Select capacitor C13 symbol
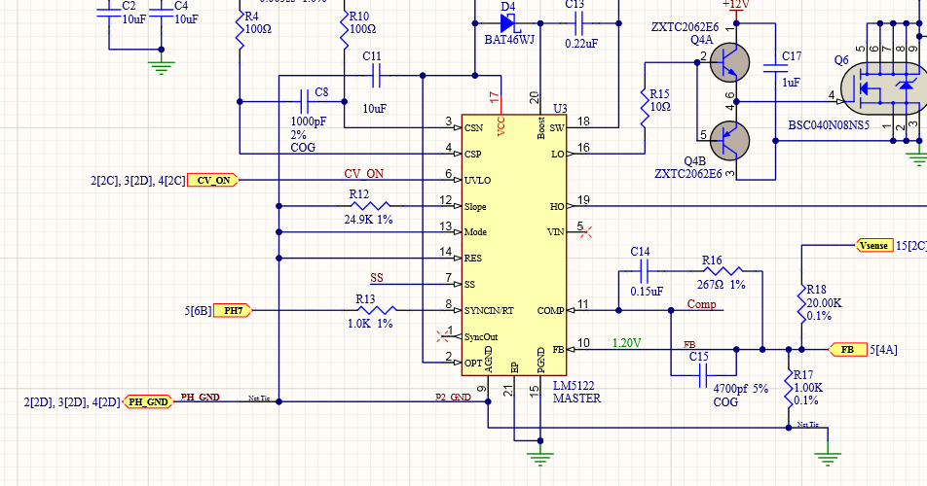This screenshot has height=486, width=927. (x=578, y=23)
